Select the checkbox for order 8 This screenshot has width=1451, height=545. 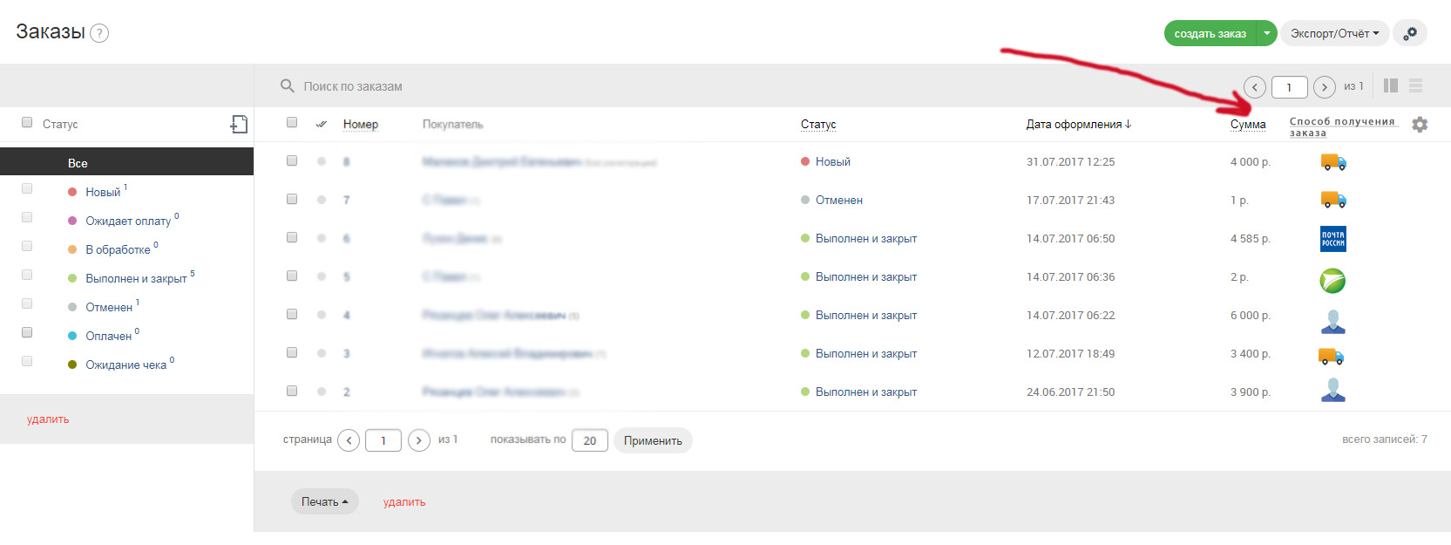(x=292, y=160)
